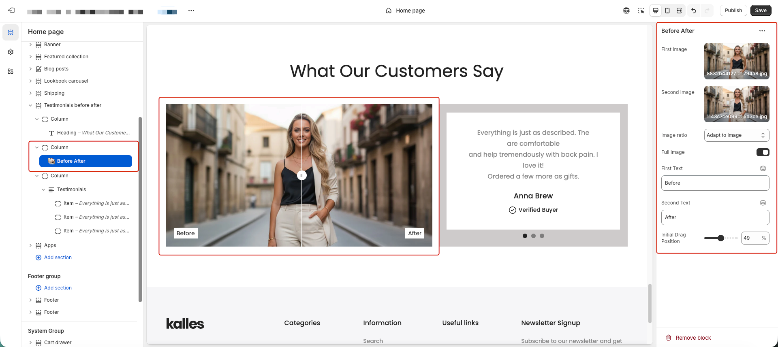Screen dimensions: 778x347
Task: Select the Lookbook carousel section
Action: pos(66,81)
